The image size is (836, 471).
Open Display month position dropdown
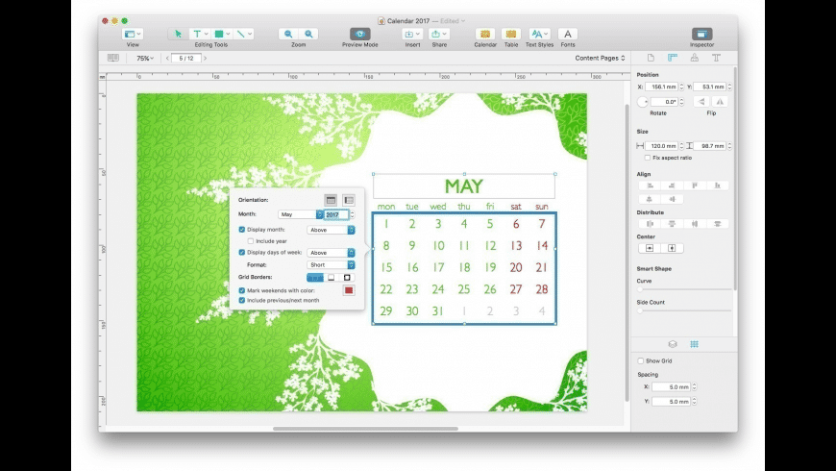(331, 230)
